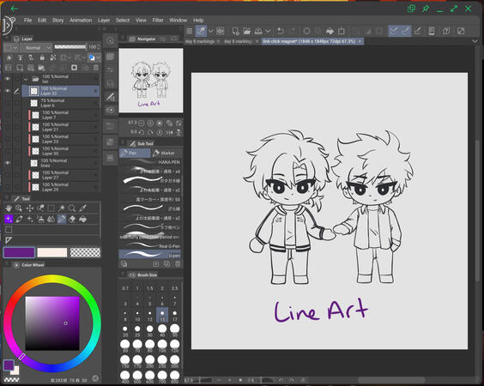Toggle visibility of Layer 32
The image size is (484, 386).
[8, 91]
